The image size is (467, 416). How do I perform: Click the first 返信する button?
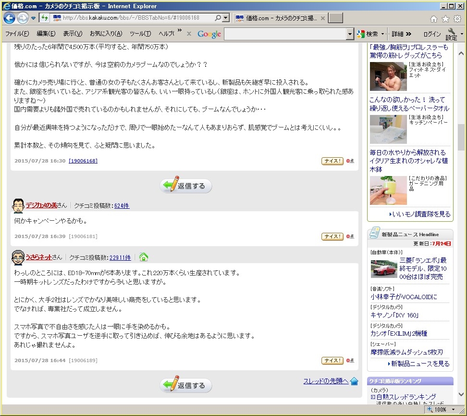186,185
